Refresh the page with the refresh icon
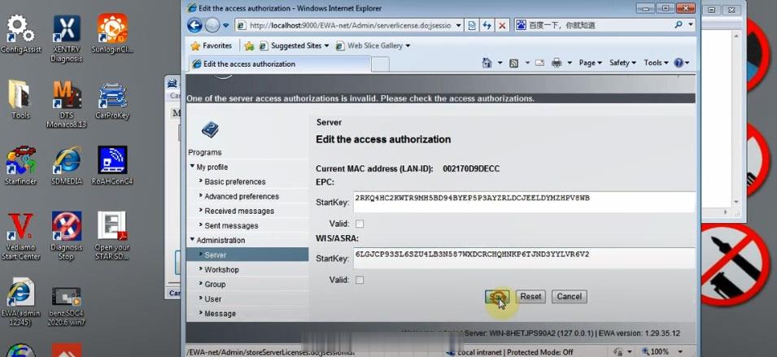Viewport: 777px width, 357px height. click(487, 25)
